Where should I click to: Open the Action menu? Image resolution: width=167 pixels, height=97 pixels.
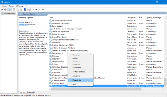coord(11,6)
